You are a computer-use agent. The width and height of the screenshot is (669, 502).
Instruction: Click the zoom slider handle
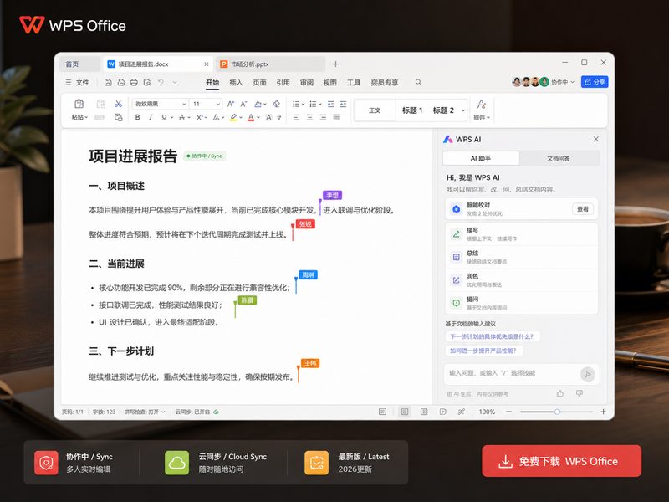coord(557,412)
